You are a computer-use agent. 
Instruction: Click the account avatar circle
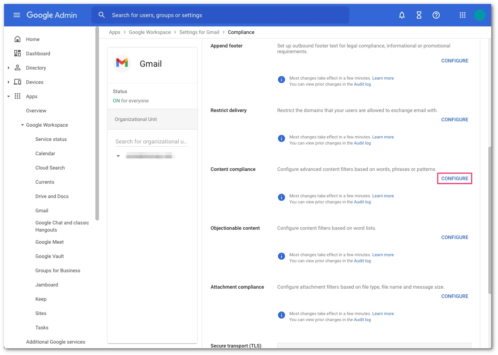click(479, 15)
